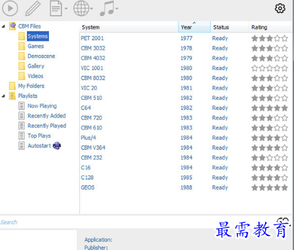This screenshot has height=250, width=294.
Task: Select the GEOS entry
Action: coord(88,187)
